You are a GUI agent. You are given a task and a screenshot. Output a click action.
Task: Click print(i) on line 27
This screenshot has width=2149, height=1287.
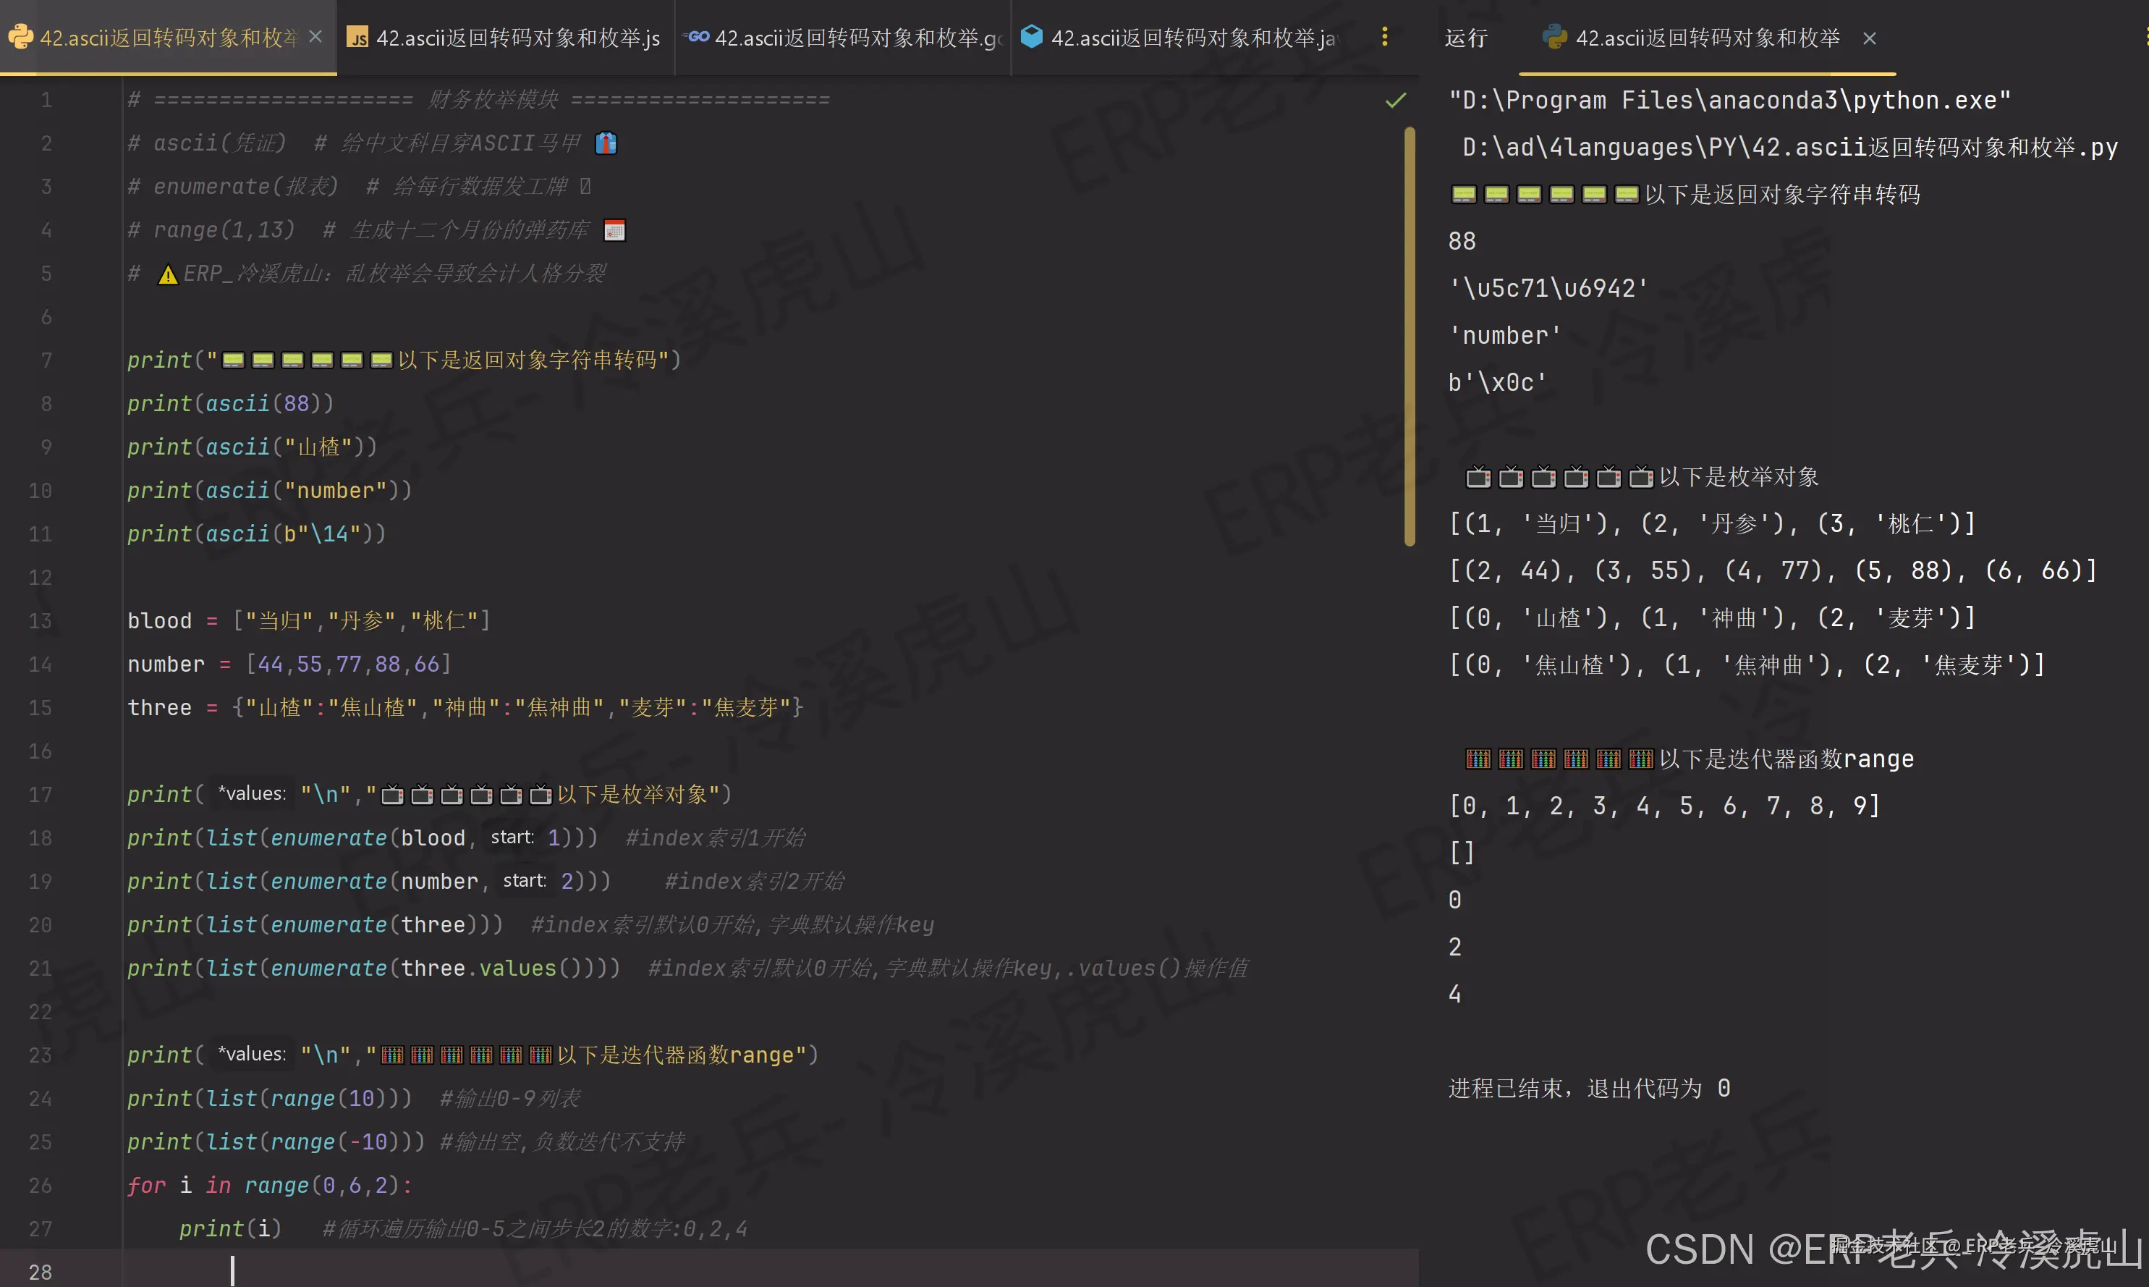pos(231,1229)
